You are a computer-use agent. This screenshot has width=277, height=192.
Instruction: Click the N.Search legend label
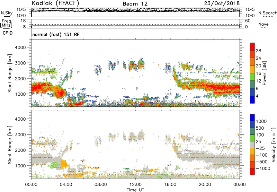(x=268, y=13)
